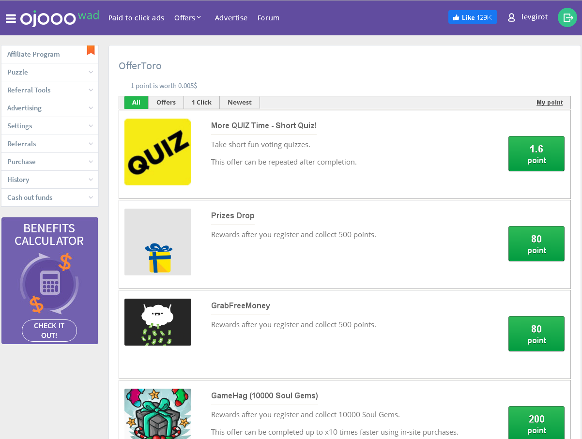582x439 pixels.
Task: Open the GameHag (10000 Soul Gems) title
Action: 264,395
